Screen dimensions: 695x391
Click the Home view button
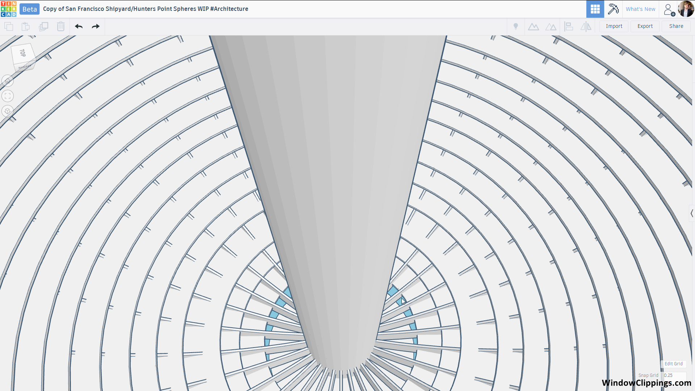pyautogui.click(x=8, y=81)
